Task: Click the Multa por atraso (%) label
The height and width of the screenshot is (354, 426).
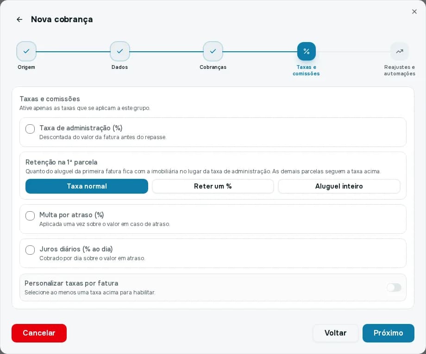Action: click(x=72, y=215)
